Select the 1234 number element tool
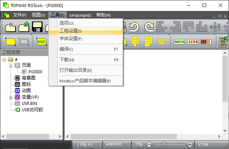The image size is (229, 149). 193,42
